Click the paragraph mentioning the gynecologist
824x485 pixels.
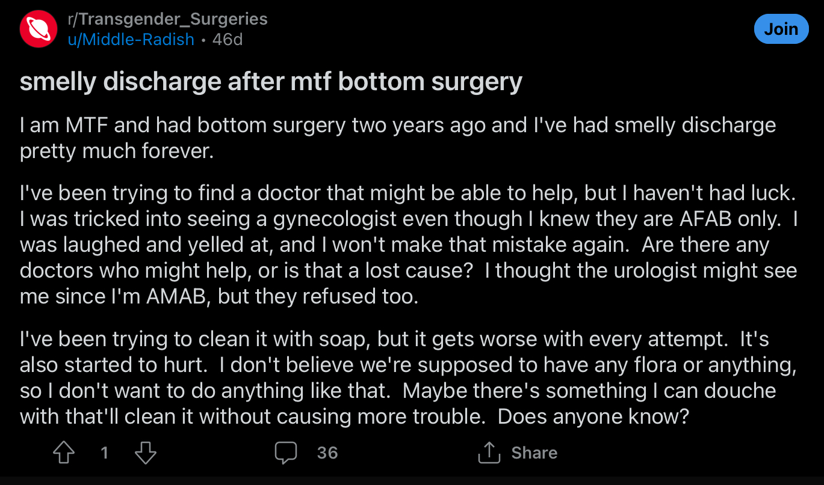(409, 245)
